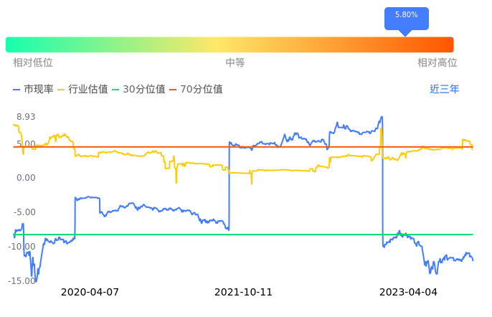Select the 中等 label under the bar
492x317 pixels.
coord(235,63)
